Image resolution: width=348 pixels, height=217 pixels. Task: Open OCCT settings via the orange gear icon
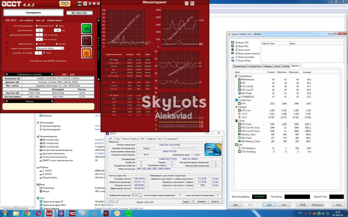point(87,53)
